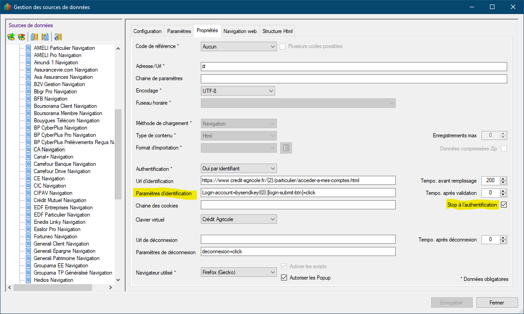Screen dimensions: 524x314
Task: Click the document icon beside CA Navigation
Action: (28, 150)
